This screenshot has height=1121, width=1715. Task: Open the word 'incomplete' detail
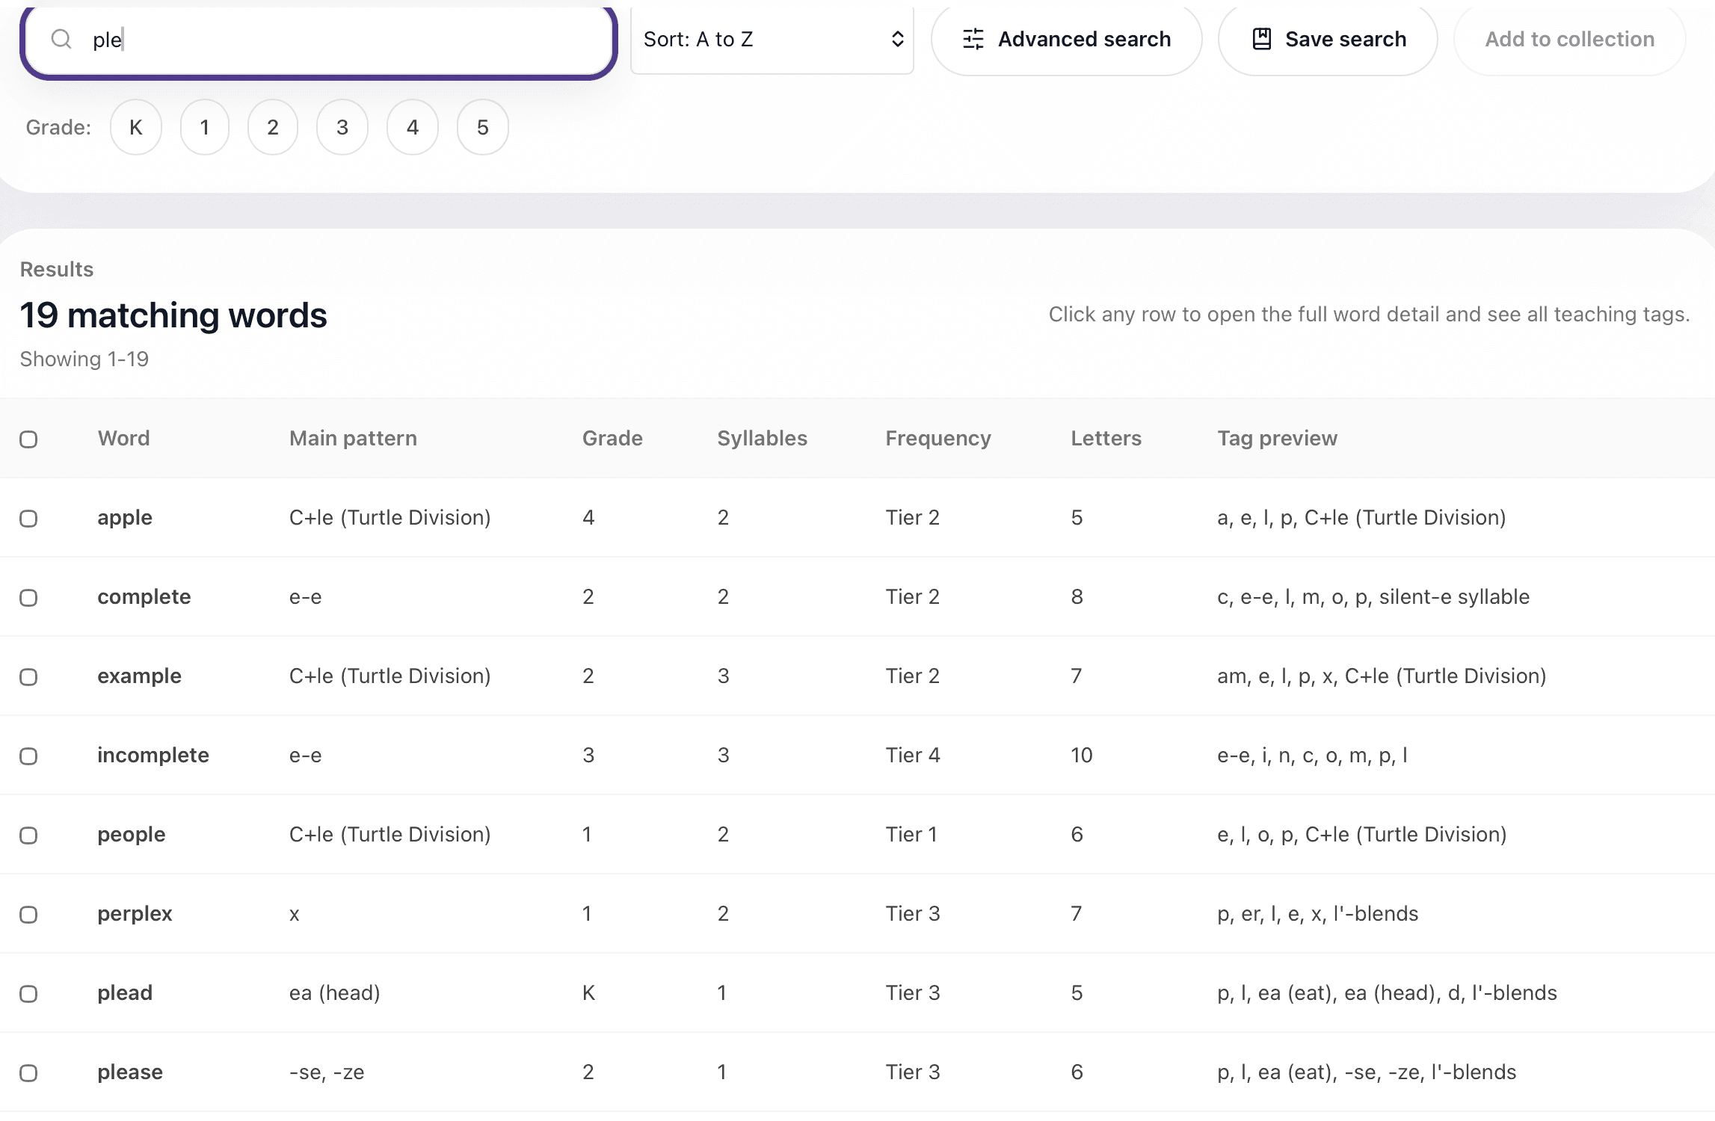[x=153, y=755]
